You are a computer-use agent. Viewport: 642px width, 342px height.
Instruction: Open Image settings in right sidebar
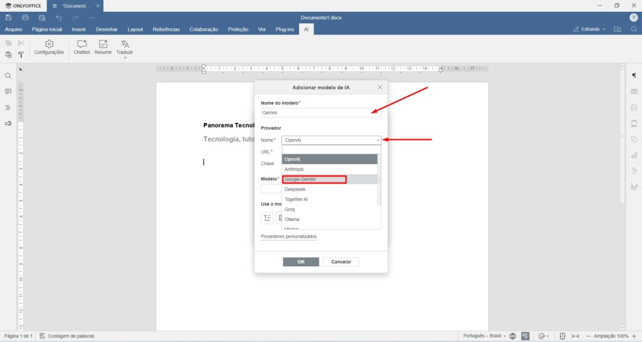(x=634, y=108)
